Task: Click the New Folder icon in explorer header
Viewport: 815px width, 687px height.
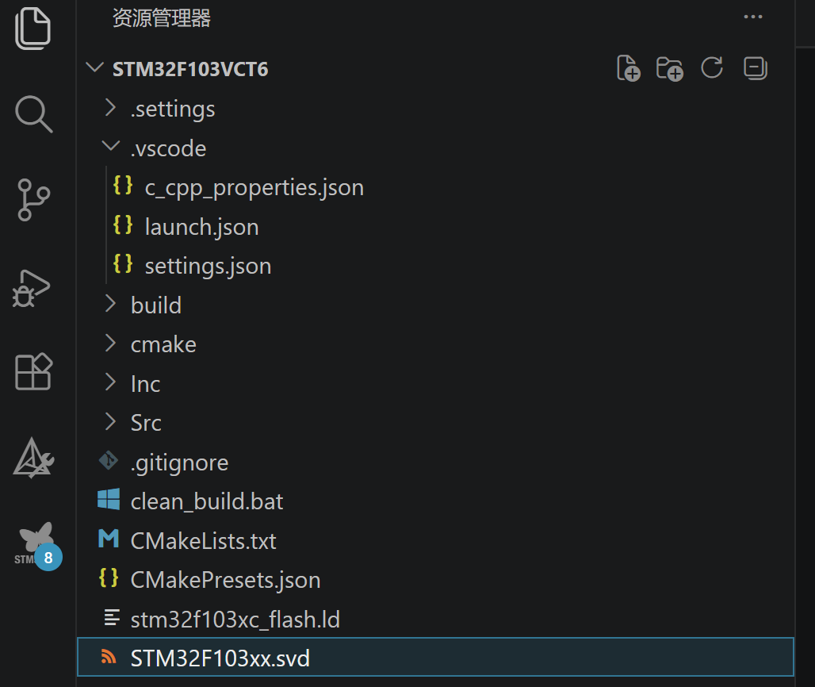Action: pos(669,68)
